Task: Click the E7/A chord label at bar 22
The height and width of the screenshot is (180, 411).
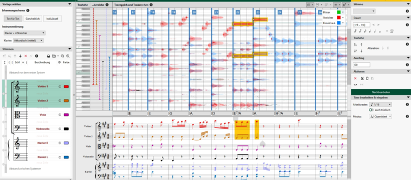Action: click(x=243, y=113)
